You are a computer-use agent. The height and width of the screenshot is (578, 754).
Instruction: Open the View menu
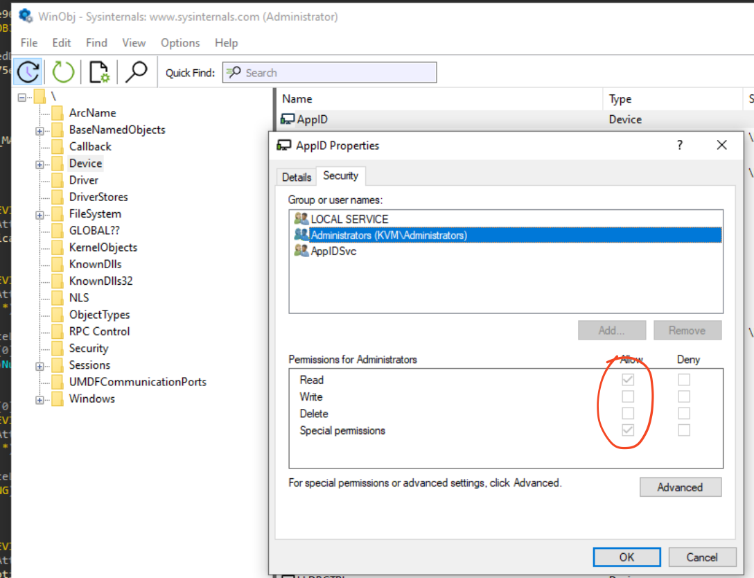(134, 43)
